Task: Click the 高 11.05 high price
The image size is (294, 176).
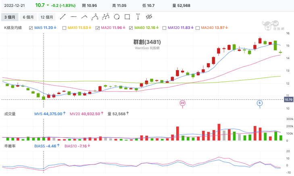Action: coord(119,6)
